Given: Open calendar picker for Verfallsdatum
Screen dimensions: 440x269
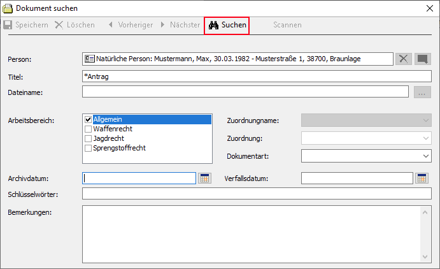Looking at the screenshot, I should [x=422, y=178].
